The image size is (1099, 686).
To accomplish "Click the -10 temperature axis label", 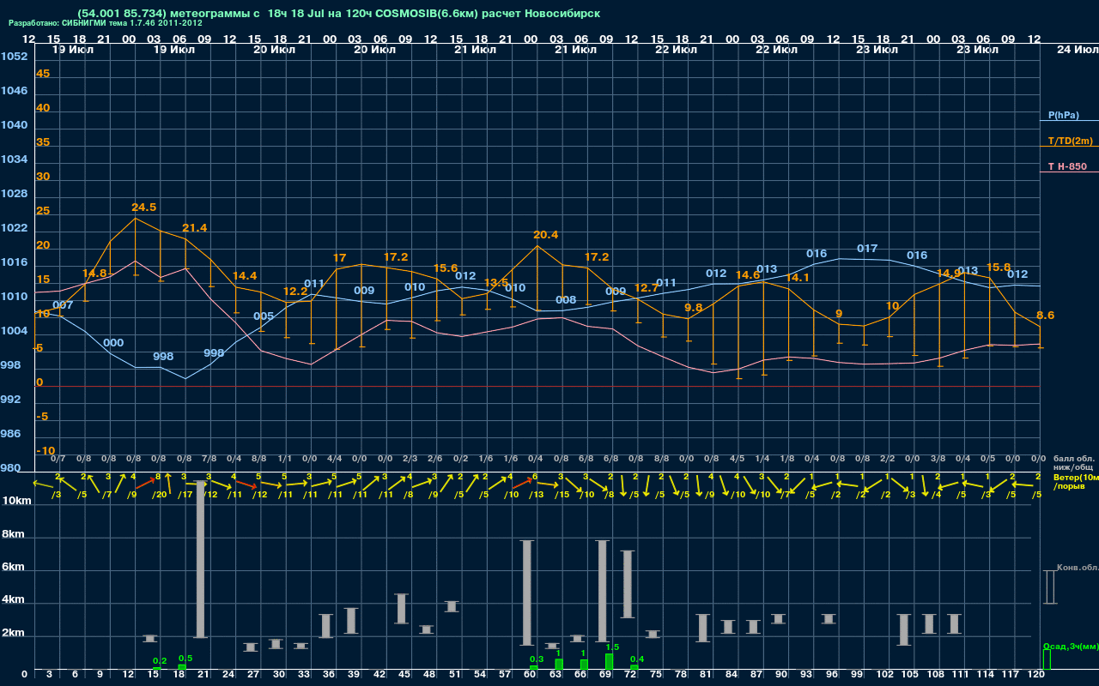I will coord(46,451).
